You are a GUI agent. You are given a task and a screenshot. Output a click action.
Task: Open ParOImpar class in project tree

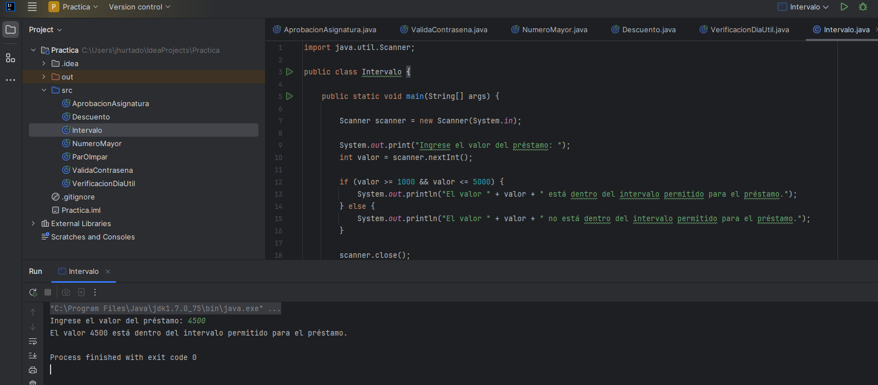click(85, 157)
